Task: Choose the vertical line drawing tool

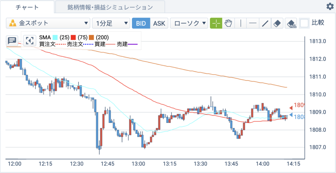Action: [241, 23]
